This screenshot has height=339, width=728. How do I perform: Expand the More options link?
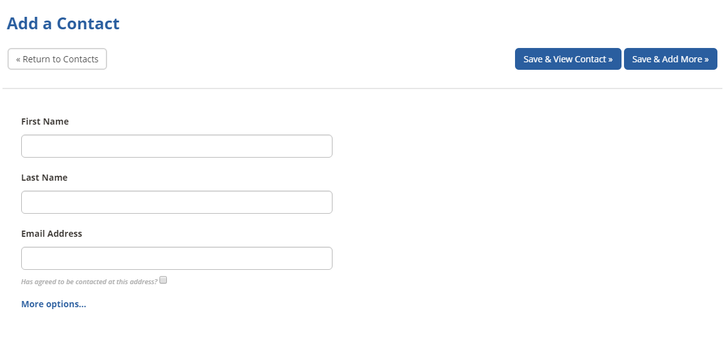pyautogui.click(x=54, y=304)
